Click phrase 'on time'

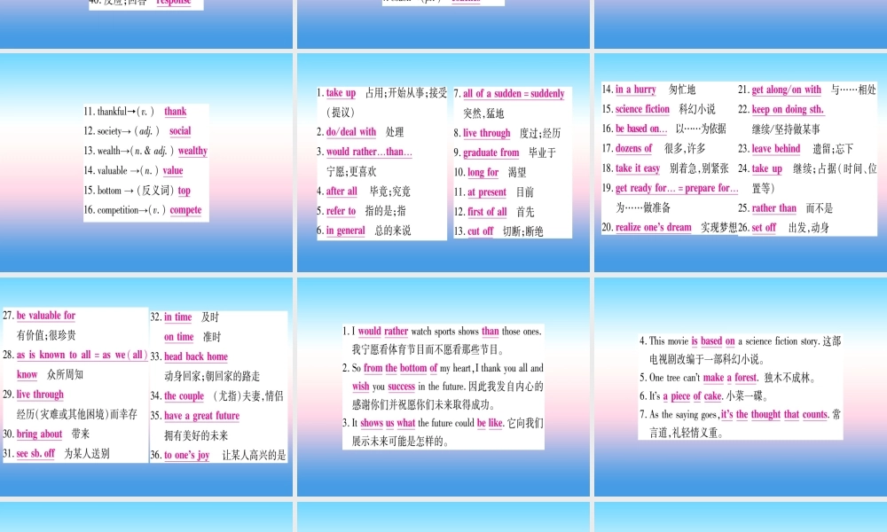[x=179, y=337]
